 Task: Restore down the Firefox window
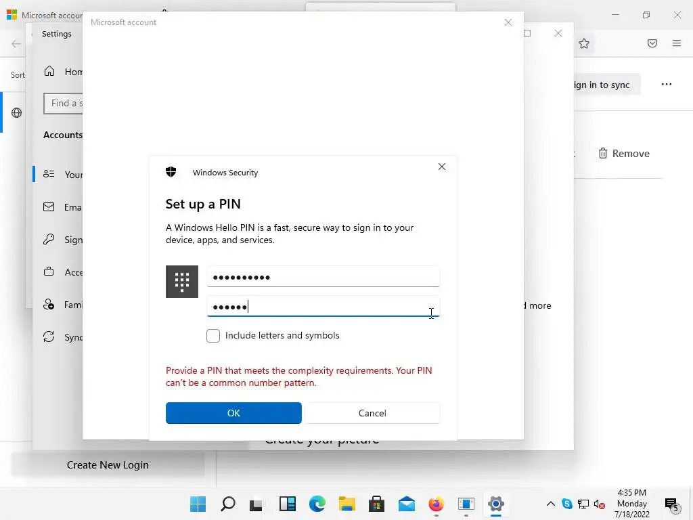click(x=646, y=15)
